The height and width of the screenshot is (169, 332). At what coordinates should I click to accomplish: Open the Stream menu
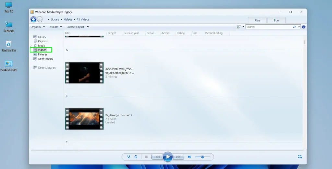[56, 27]
